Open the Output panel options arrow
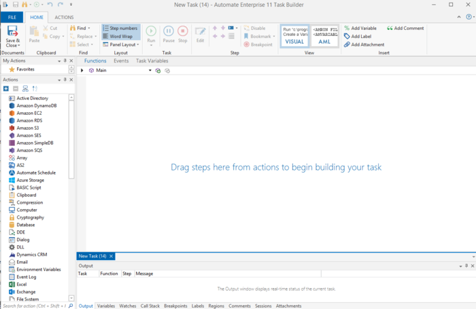 (460, 266)
